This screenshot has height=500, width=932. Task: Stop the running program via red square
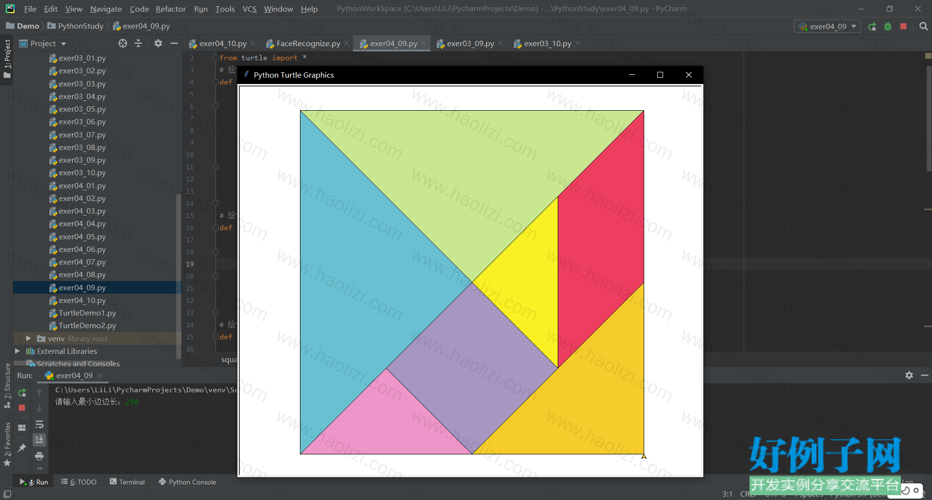[903, 27]
